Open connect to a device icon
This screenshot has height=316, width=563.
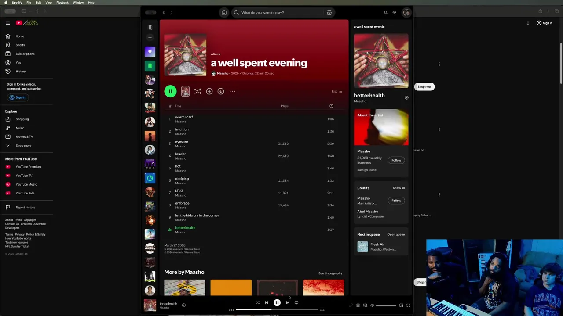(365, 305)
